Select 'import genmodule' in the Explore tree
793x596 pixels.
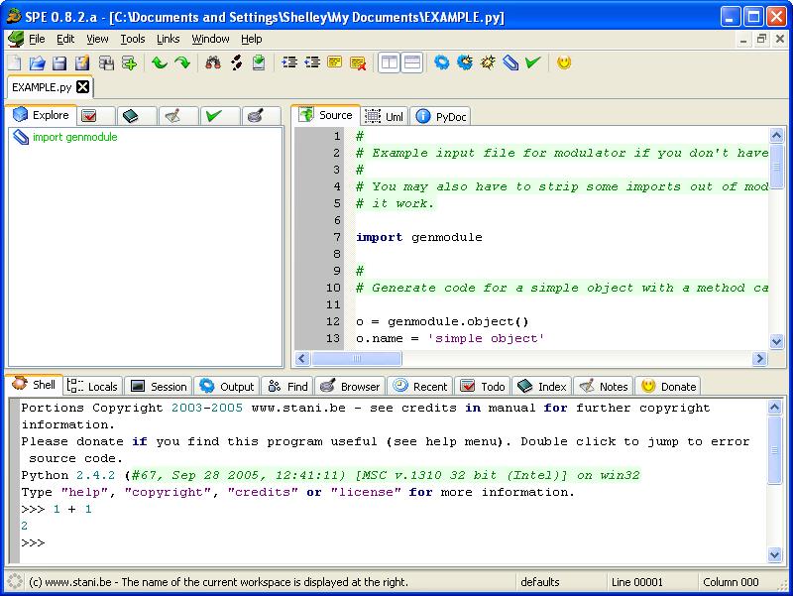pos(75,137)
